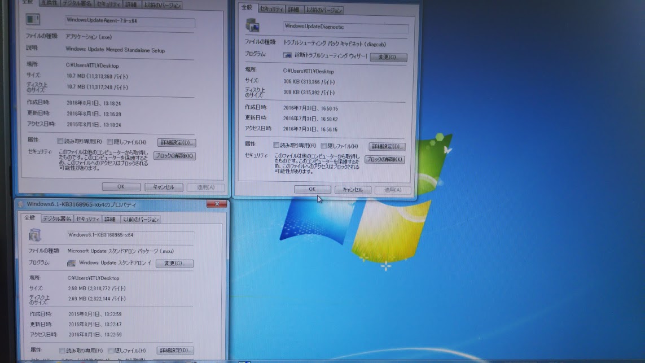Click 適用(A) in WindowsUpdateAgent properties dialog

[205, 187]
